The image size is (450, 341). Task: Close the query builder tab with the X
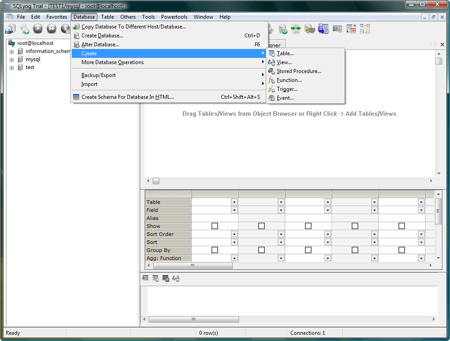[x=442, y=45]
